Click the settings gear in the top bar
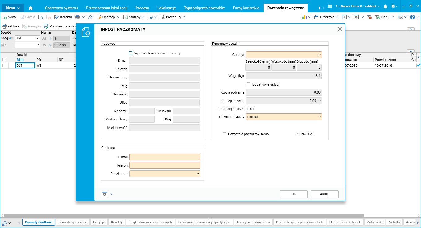Screen dimensions: 421x228 pos(393,6)
